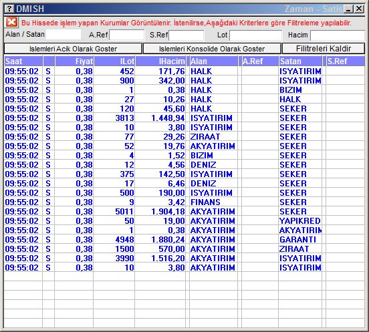Image resolution: width=369 pixels, height=332 pixels.
Task: Select volume cell 3,42
Action: pyautogui.click(x=176, y=202)
